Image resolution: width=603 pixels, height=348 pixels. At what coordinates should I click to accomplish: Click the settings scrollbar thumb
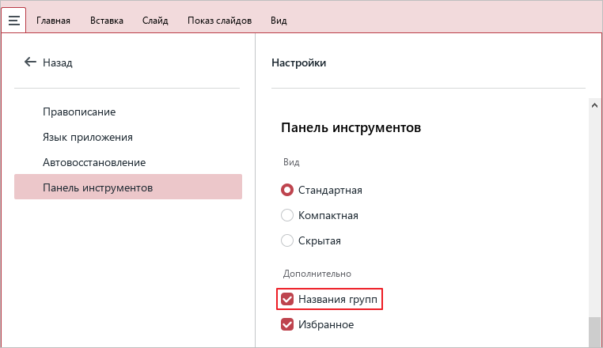[x=594, y=331]
